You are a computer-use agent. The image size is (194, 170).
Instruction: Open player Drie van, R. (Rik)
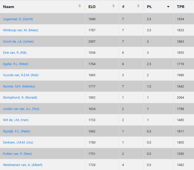pos(15,53)
